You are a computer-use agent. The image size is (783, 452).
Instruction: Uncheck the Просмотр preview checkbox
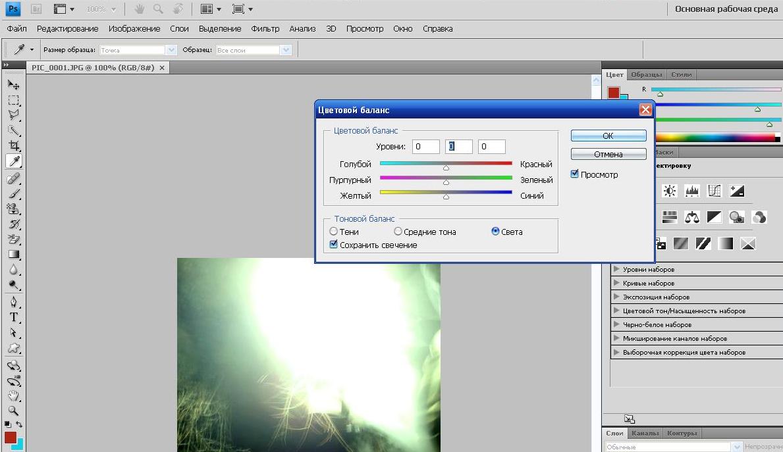pyautogui.click(x=575, y=174)
